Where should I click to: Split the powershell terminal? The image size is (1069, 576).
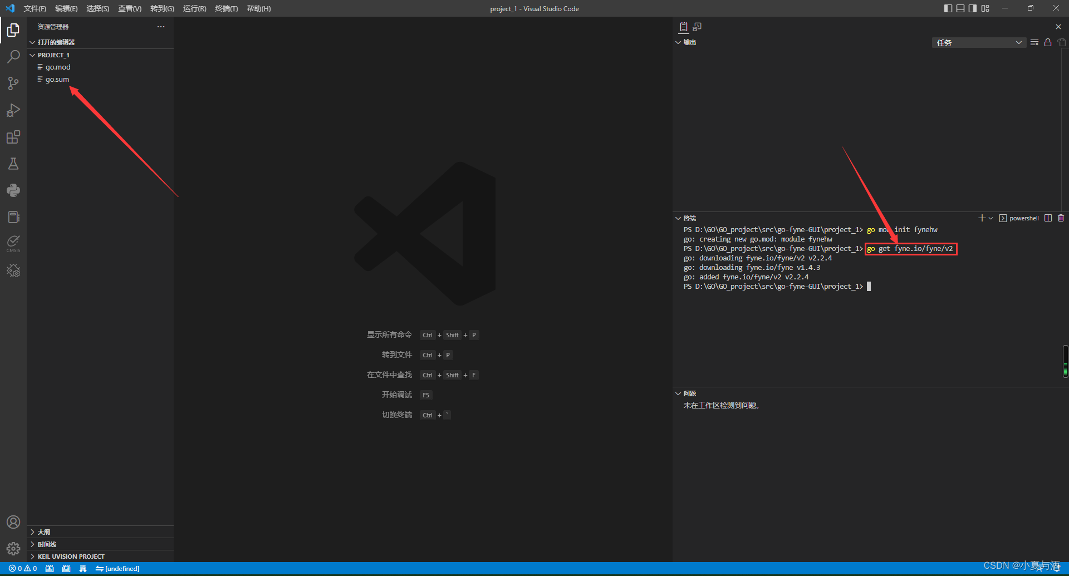tap(1048, 218)
